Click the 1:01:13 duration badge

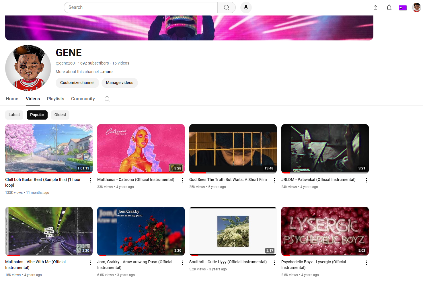point(83,168)
